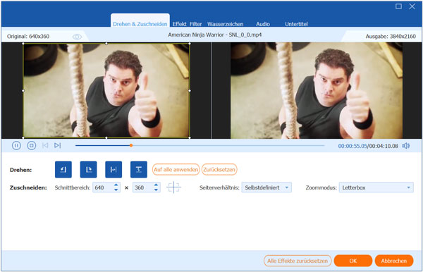
Task: Click the playback progress slider handle
Action: [131, 145]
